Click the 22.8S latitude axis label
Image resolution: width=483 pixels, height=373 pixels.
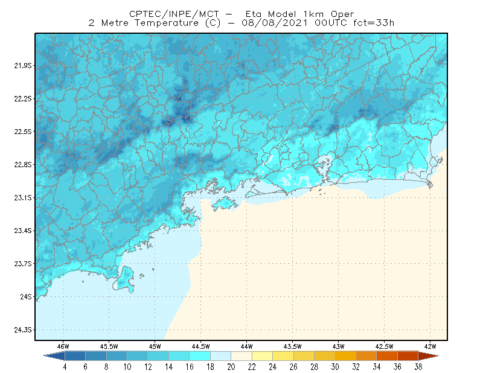pos(23,165)
